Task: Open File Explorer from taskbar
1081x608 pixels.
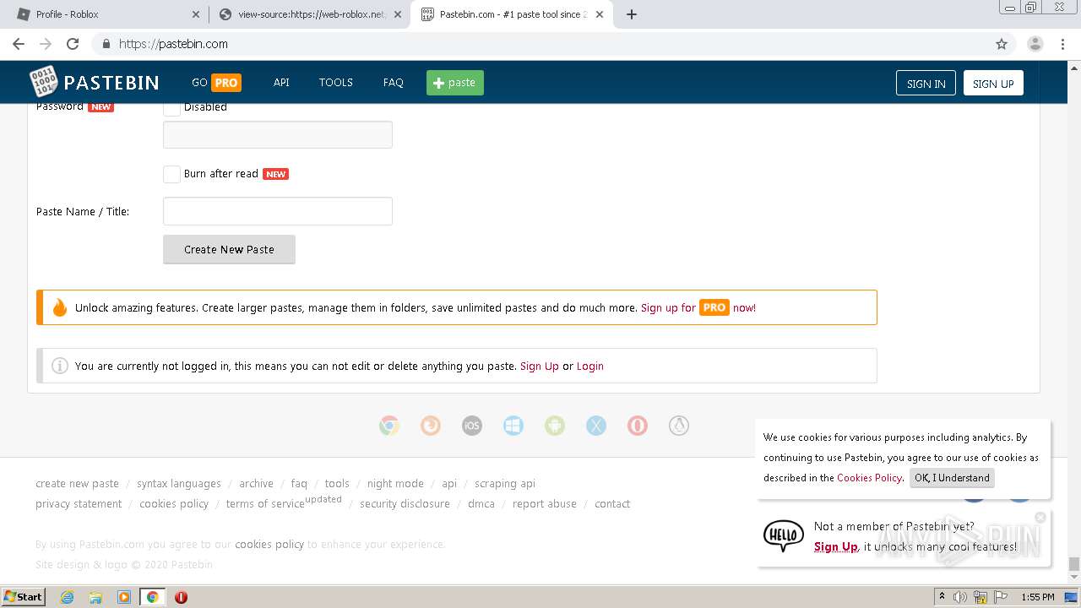Action: [x=95, y=597]
